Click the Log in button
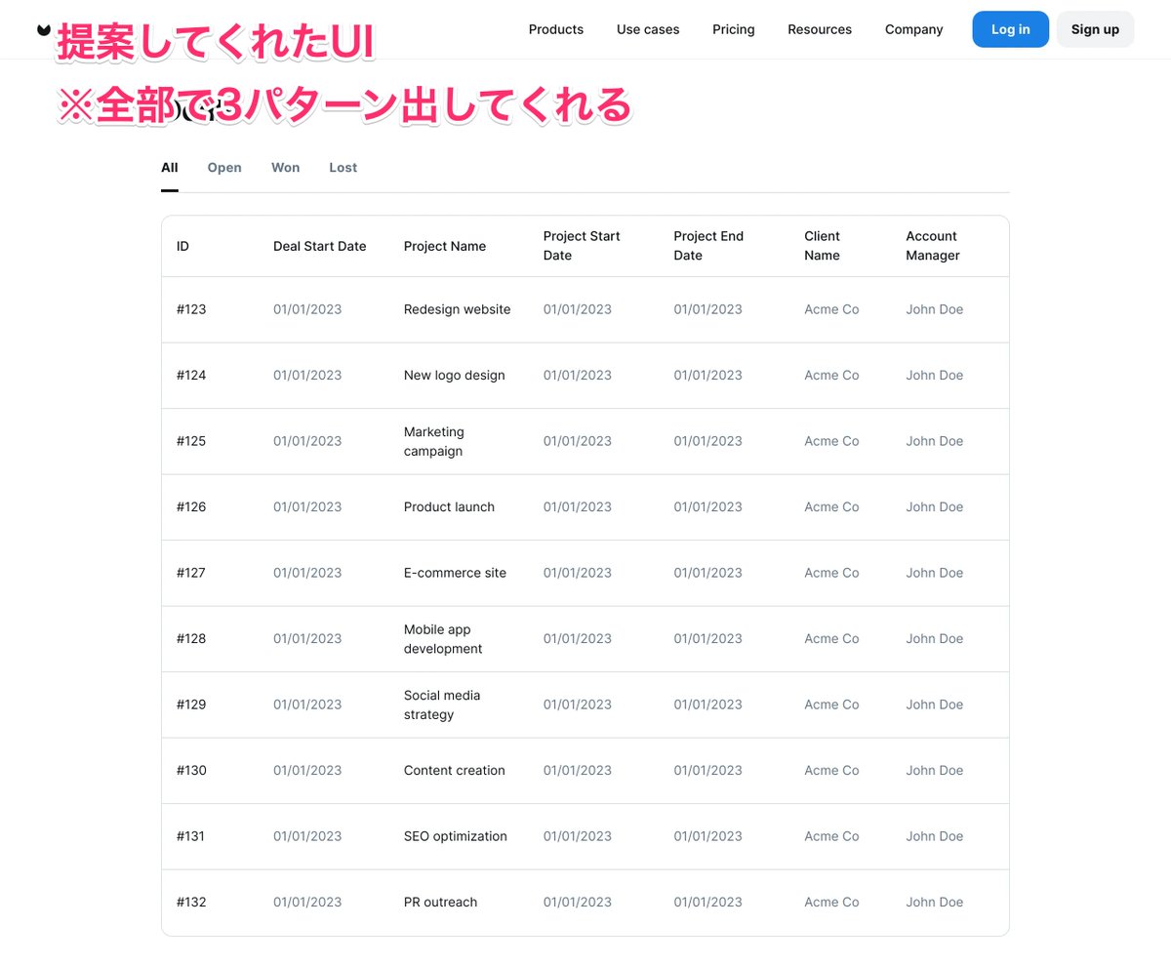 [1011, 29]
